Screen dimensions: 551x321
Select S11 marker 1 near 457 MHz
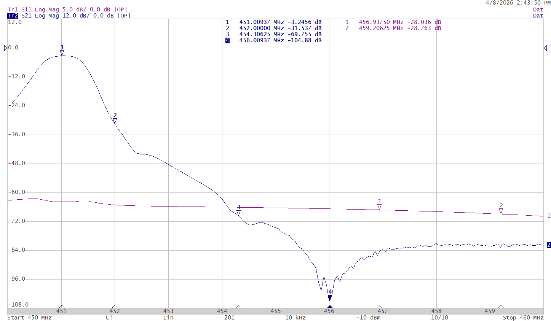[379, 207]
